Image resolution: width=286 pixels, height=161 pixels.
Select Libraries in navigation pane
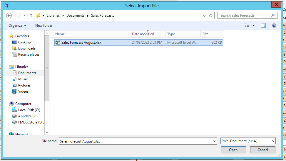coord(22,67)
